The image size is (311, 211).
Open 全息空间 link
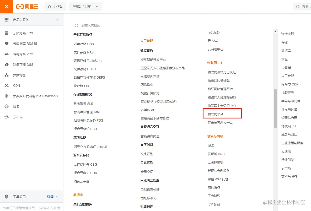click(147, 172)
